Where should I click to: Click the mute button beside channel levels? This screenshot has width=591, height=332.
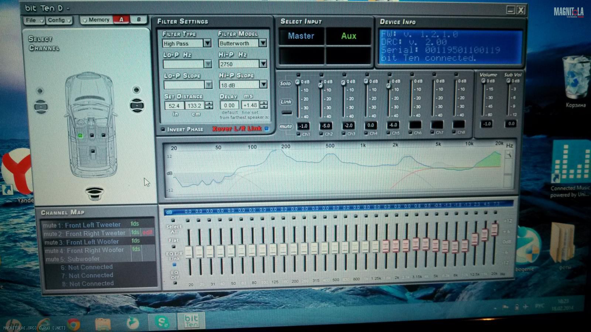[286, 127]
